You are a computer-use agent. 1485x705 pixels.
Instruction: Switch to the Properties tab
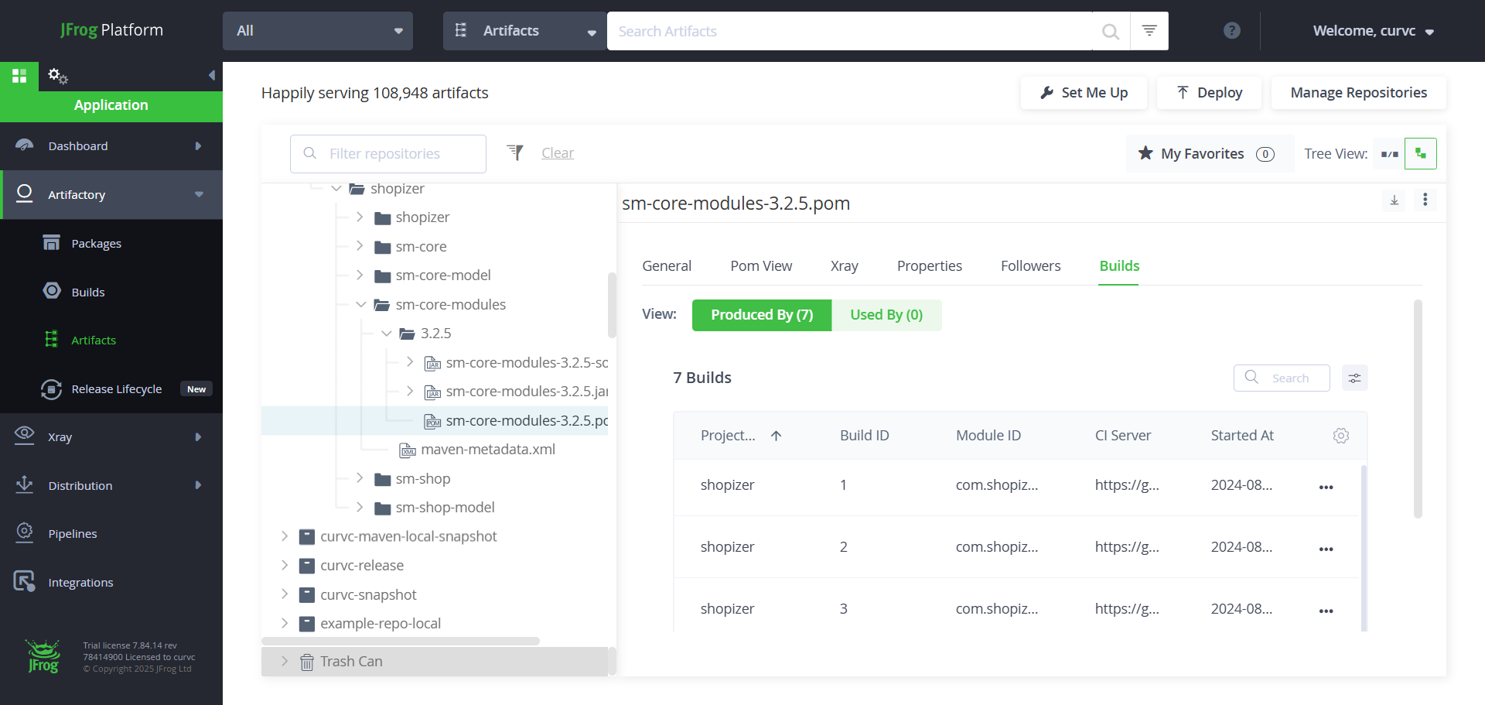[930, 266]
